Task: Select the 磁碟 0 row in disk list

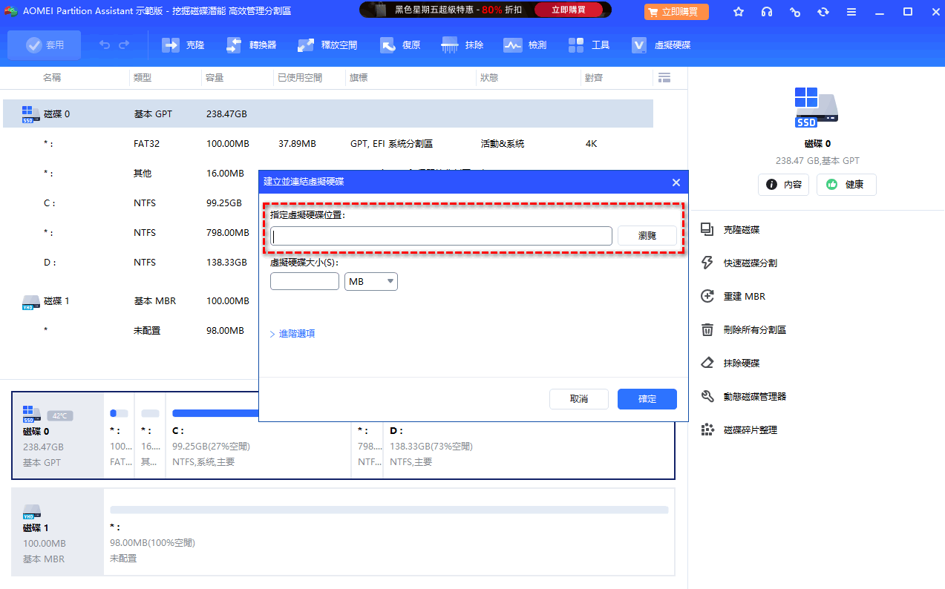Action: (328, 114)
